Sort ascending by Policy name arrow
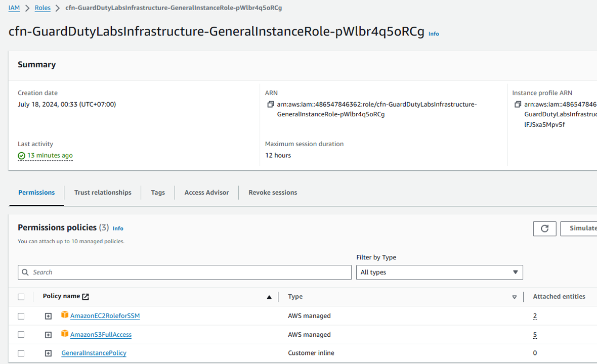Image resolution: width=597 pixels, height=364 pixels. pos(269,297)
